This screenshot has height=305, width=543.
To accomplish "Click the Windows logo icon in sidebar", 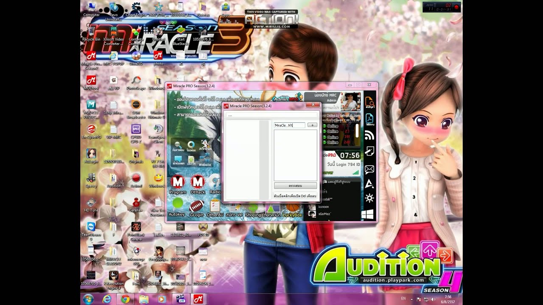I will (x=368, y=214).
